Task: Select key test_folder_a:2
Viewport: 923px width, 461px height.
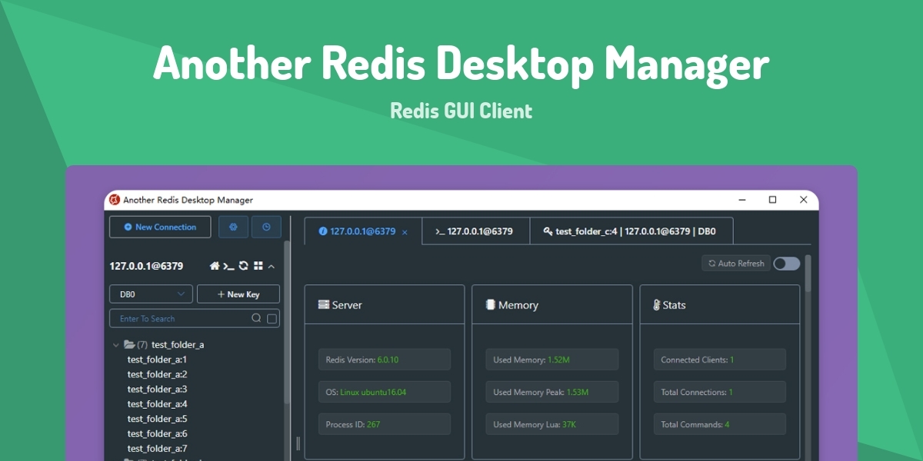Action: (157, 374)
